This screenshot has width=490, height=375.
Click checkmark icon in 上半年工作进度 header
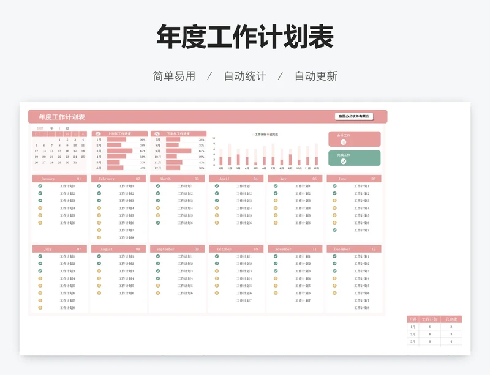pyautogui.click(x=98, y=133)
